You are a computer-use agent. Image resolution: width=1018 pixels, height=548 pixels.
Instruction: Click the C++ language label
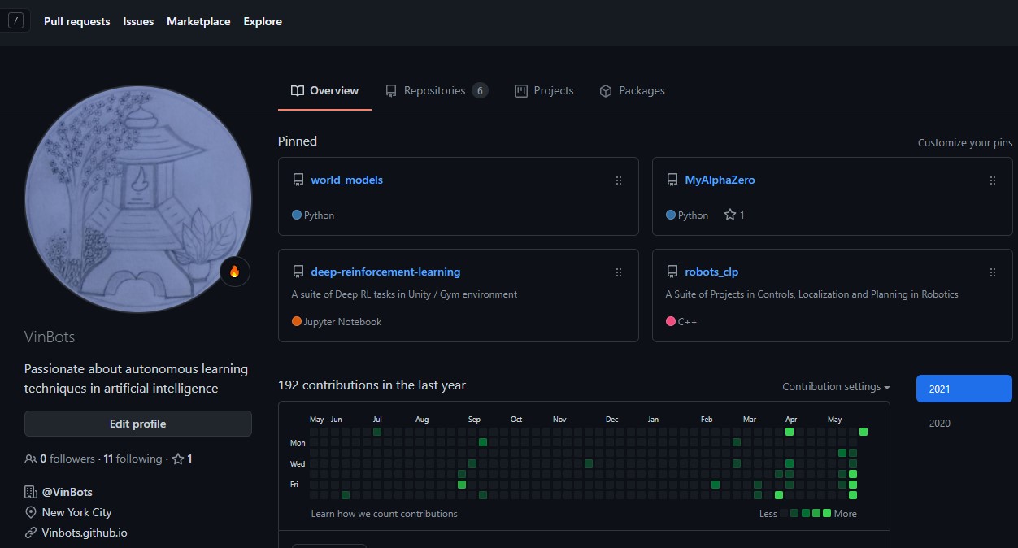(x=687, y=322)
